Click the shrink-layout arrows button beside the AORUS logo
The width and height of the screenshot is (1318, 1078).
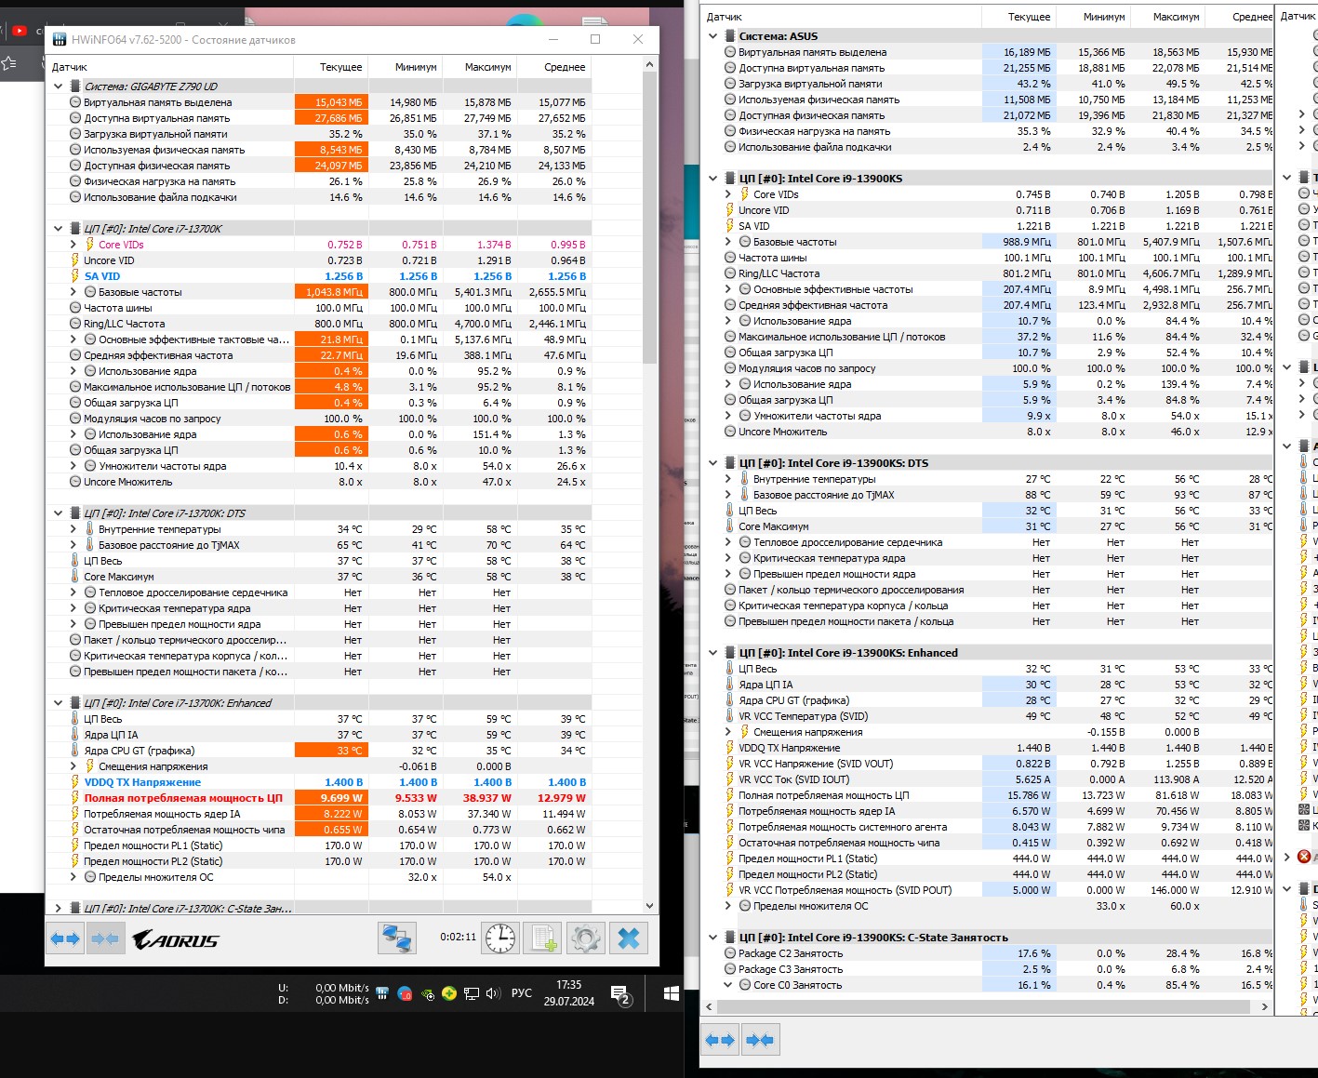pos(105,938)
